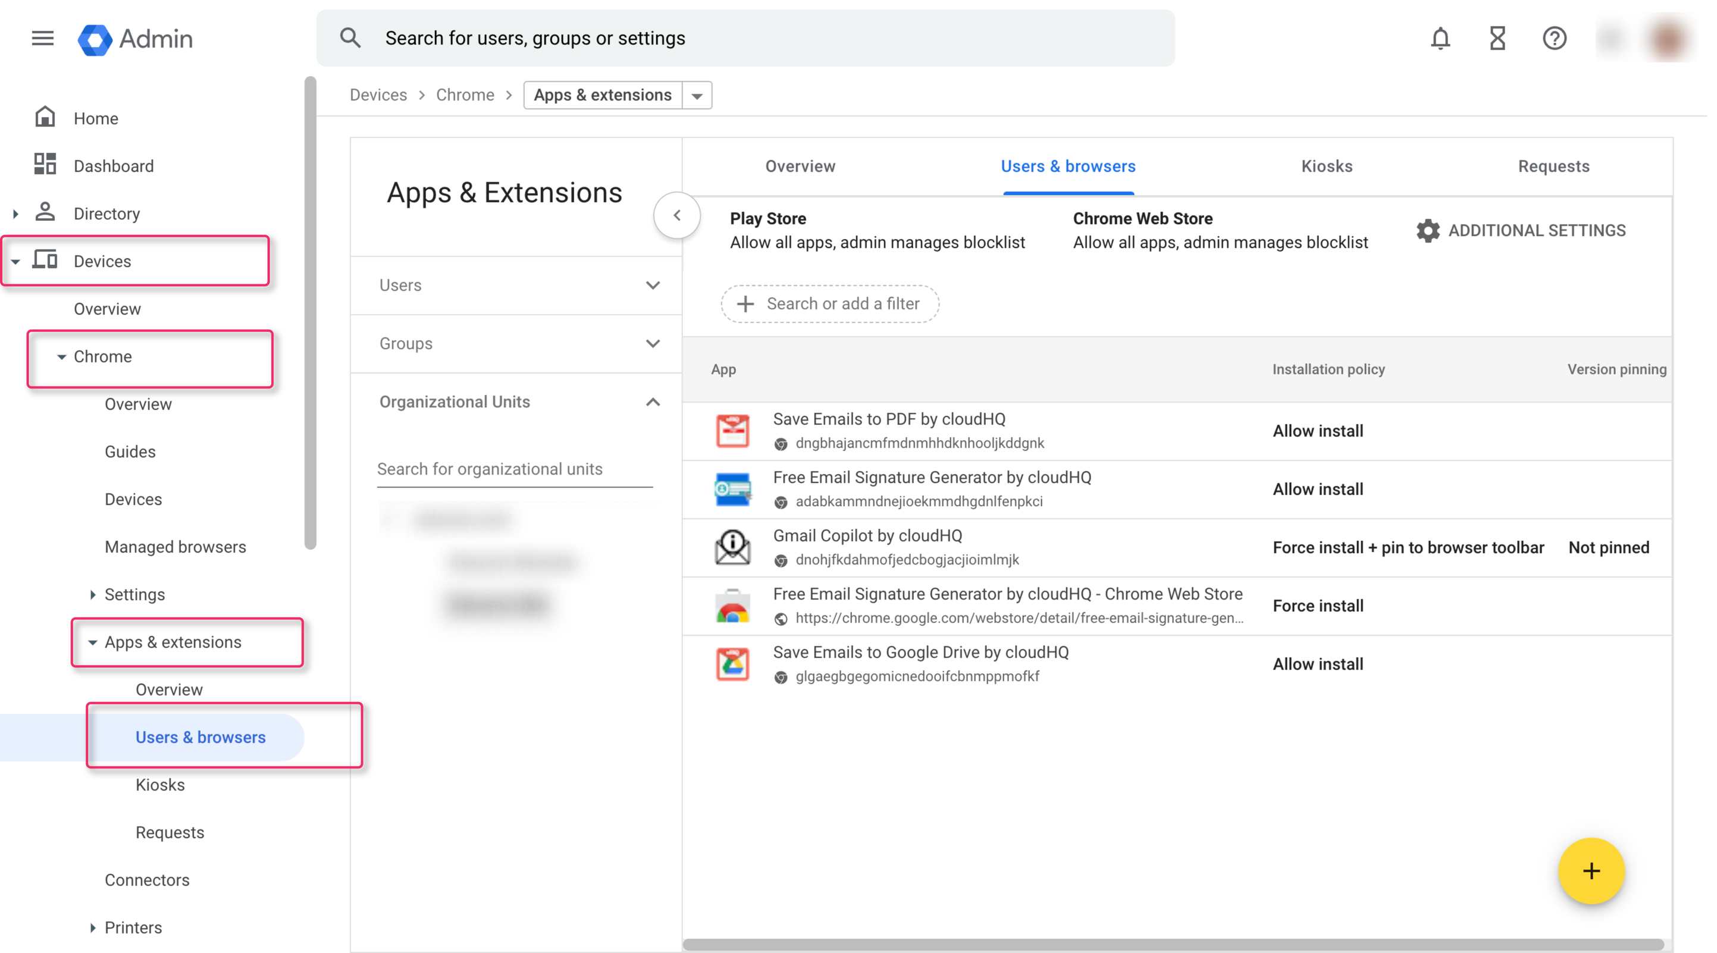The height and width of the screenshot is (953, 1717).
Task: Collapse the Devices tree arrow
Action: 15,261
